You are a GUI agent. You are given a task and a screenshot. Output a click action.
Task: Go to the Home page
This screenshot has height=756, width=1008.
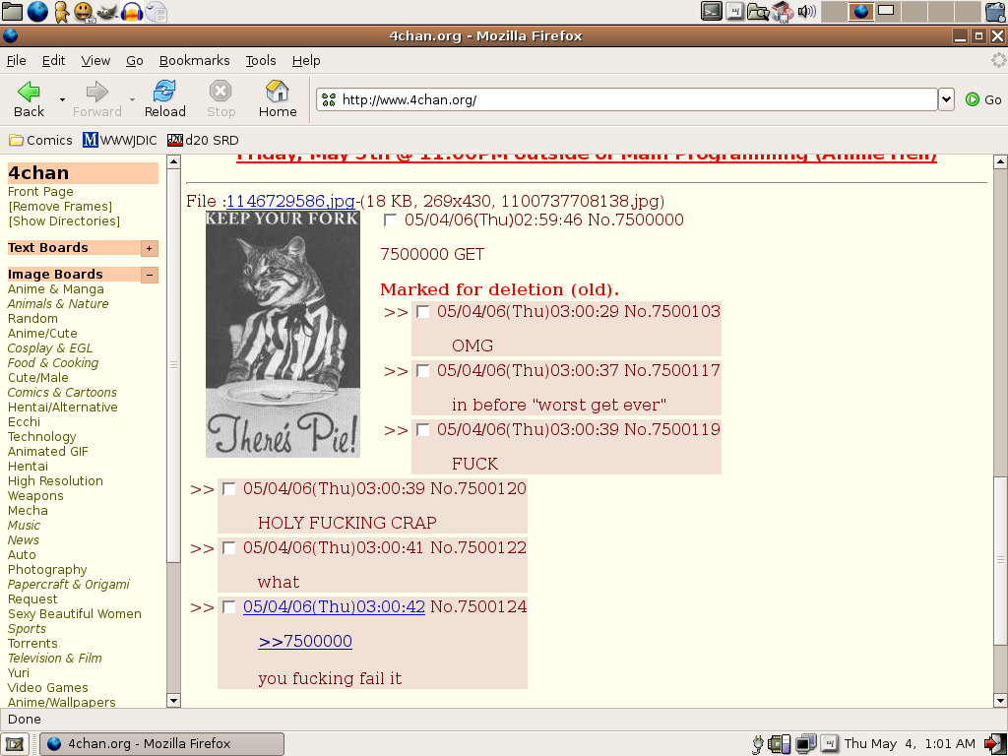tap(278, 99)
